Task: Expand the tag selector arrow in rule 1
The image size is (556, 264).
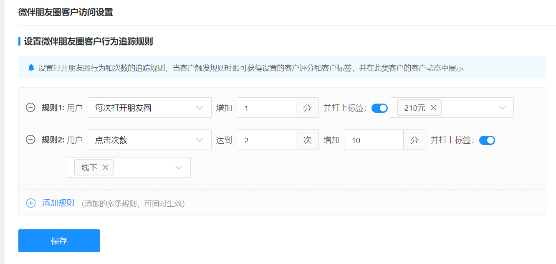Action: (x=502, y=108)
